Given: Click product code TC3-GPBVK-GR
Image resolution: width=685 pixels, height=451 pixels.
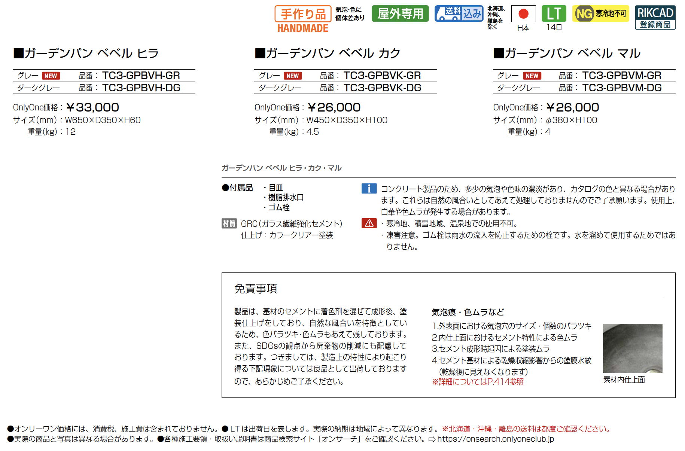Looking at the screenshot, I should pyautogui.click(x=383, y=76).
